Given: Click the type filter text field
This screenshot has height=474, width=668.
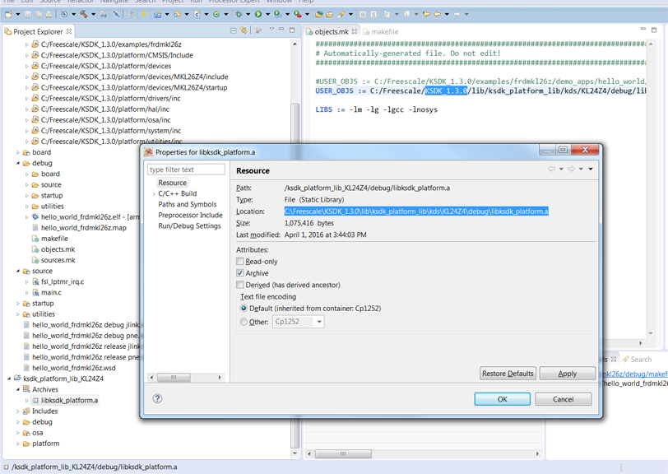Looking at the screenshot, I should point(186,170).
